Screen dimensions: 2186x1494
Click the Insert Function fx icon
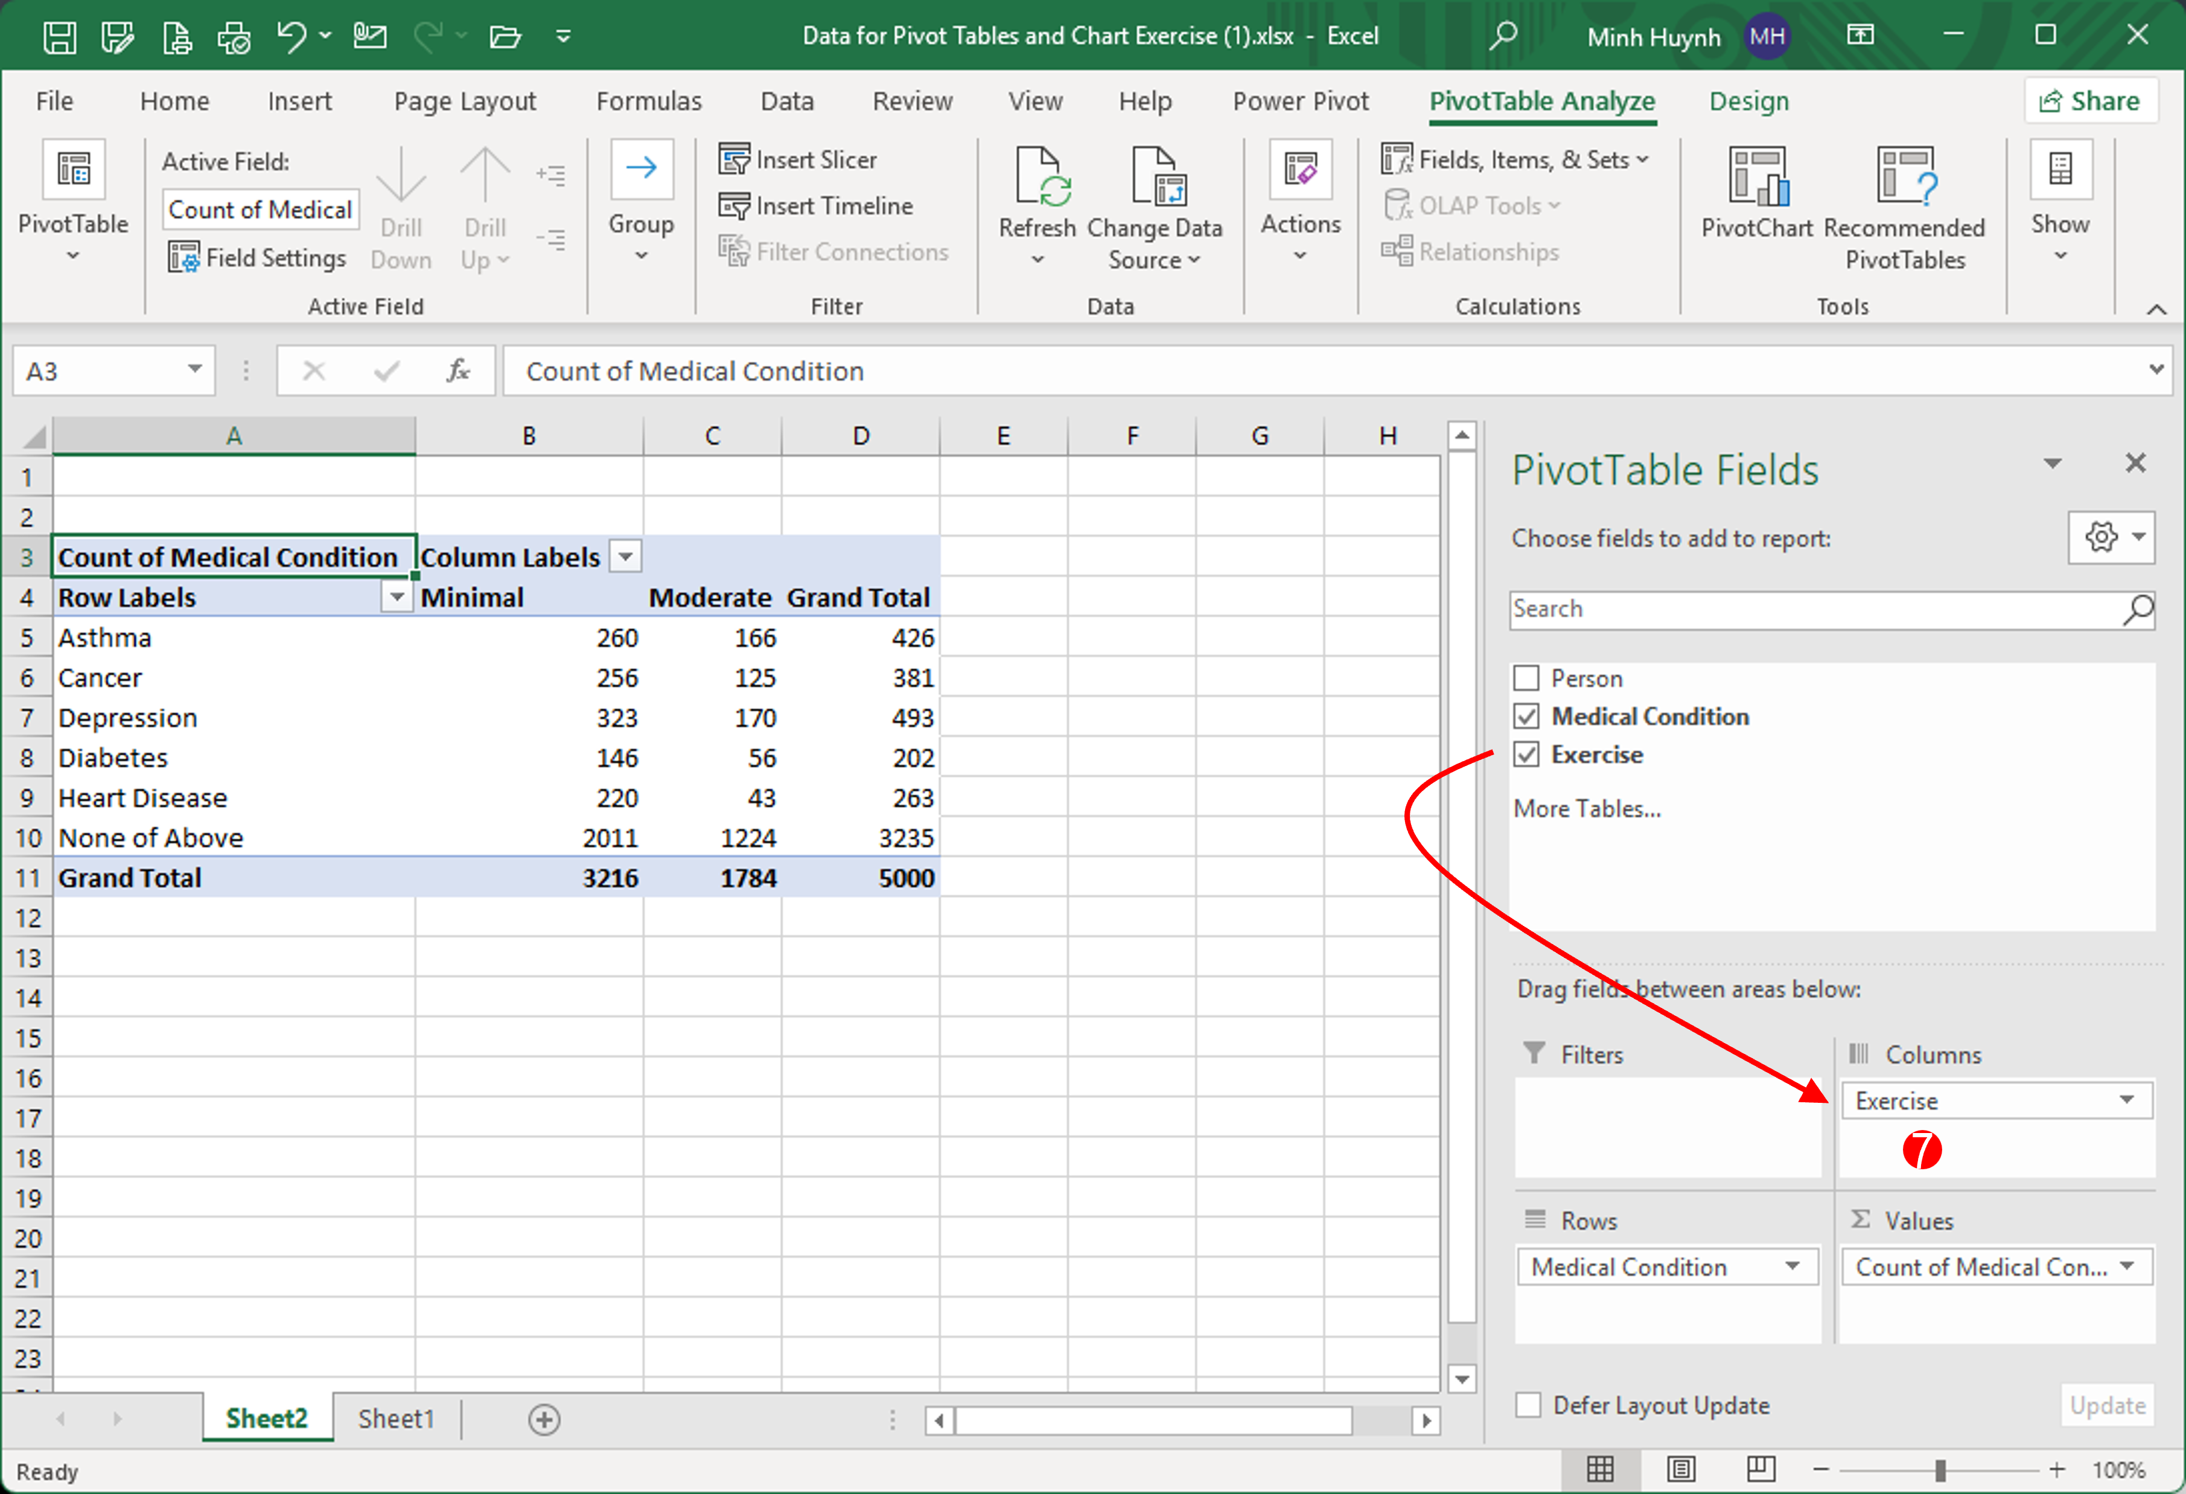pos(458,371)
